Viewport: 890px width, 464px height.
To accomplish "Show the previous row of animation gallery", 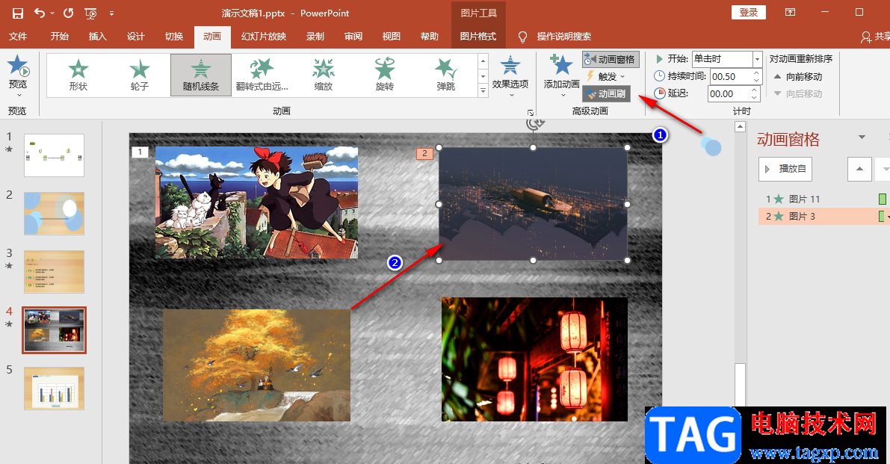I will coord(483,61).
